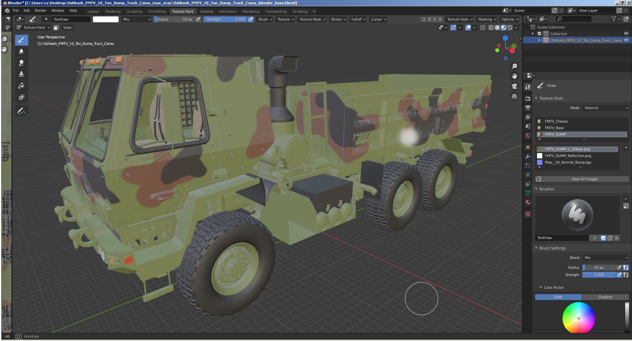Viewport: 632px width, 341px height.
Task: Add new collection in outliner
Action: (626, 19)
